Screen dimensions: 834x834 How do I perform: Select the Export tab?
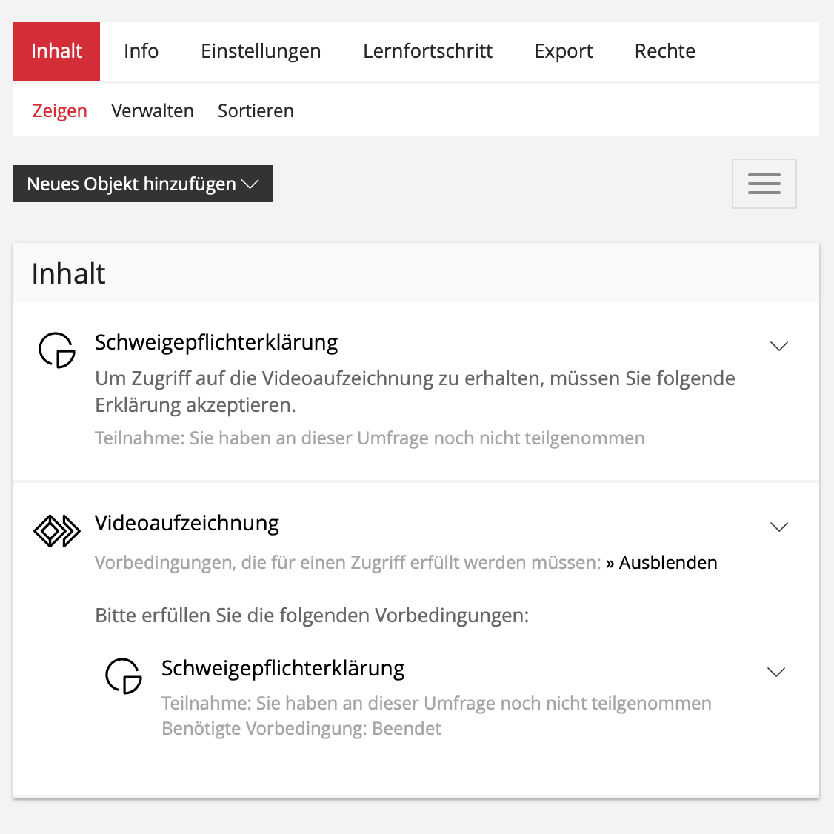pos(563,51)
